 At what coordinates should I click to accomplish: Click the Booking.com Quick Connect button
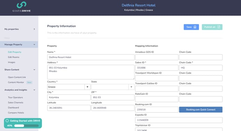tap(201, 110)
